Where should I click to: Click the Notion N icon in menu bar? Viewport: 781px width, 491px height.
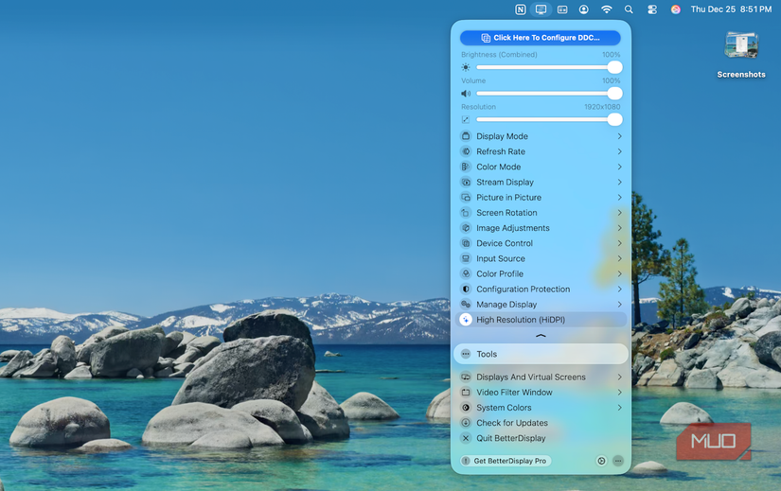520,9
